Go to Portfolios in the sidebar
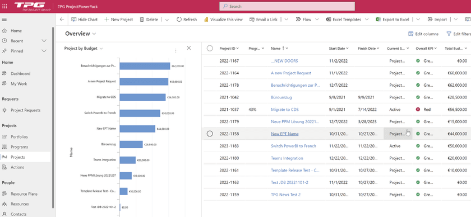This screenshot has height=217, width=471. [19, 136]
